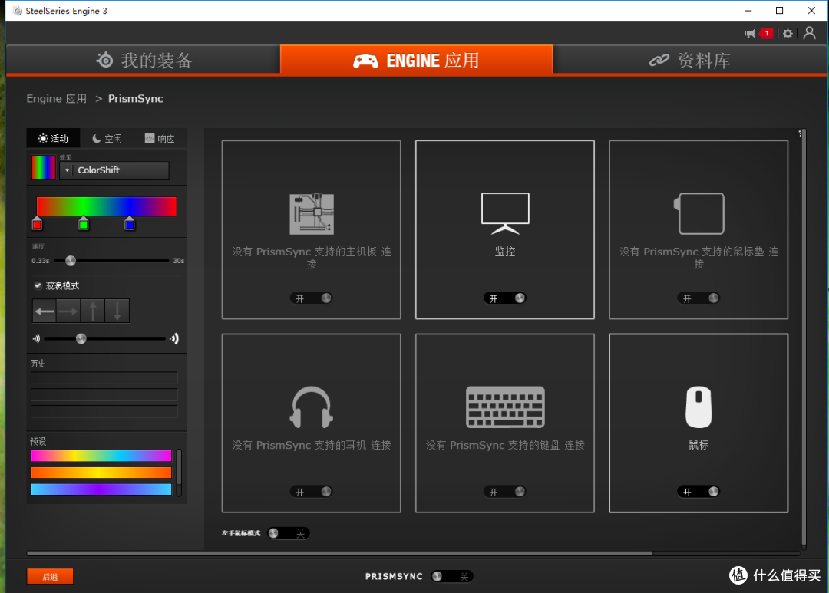Toggle the mousepad card switch
The height and width of the screenshot is (593, 829).
click(x=699, y=298)
